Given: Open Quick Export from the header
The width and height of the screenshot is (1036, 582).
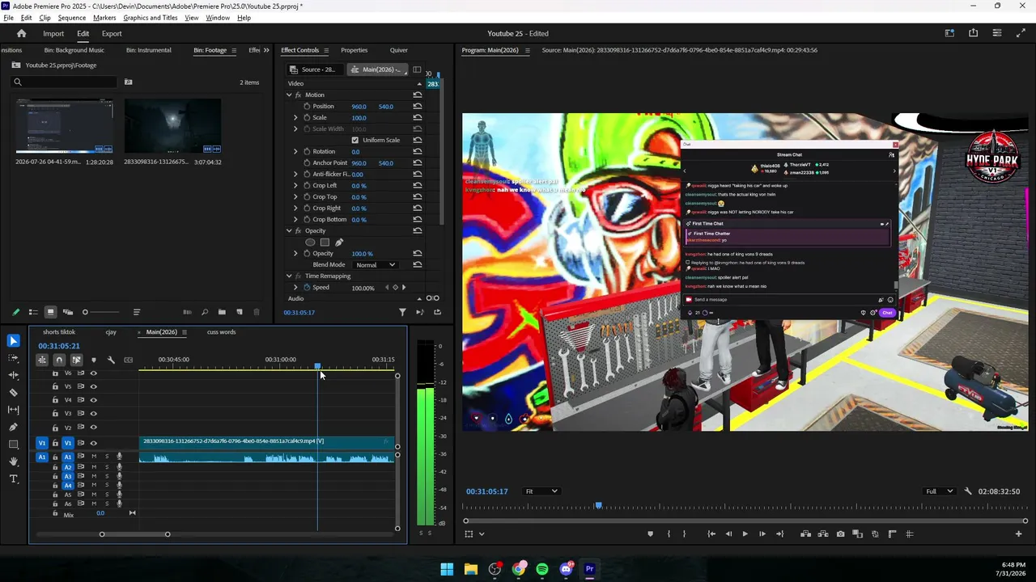Looking at the screenshot, I should tap(974, 33).
